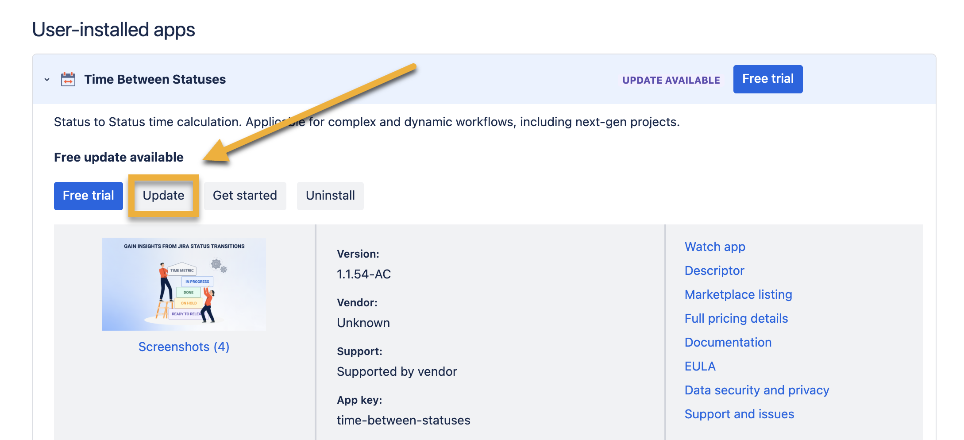Image resolution: width=964 pixels, height=440 pixels.
Task: Open the Get started guide
Action: [245, 196]
